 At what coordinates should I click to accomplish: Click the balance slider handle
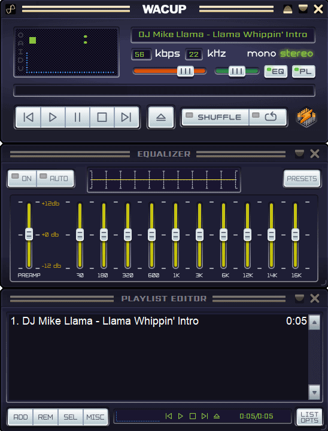point(236,72)
